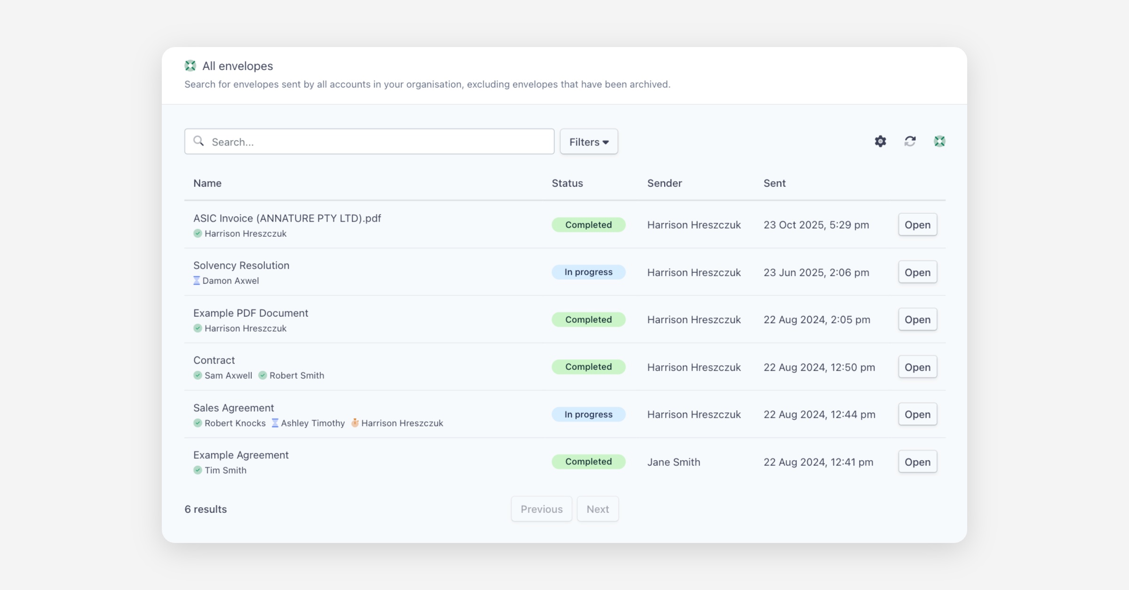Click the refresh envelopes icon
Image resolution: width=1129 pixels, height=590 pixels.
click(910, 141)
